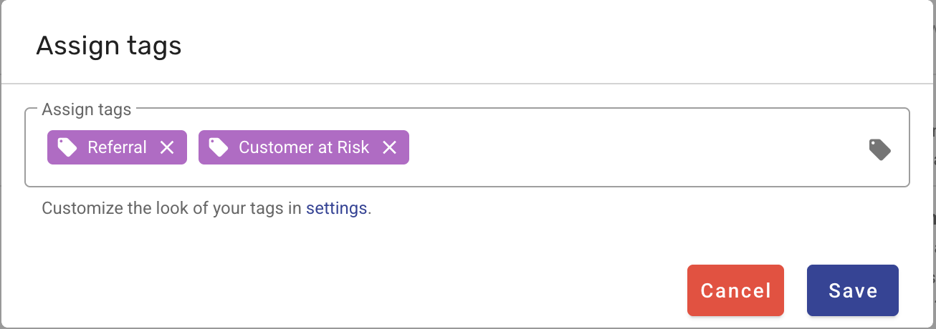Select the Referral chip label text
The height and width of the screenshot is (329, 936).
tap(117, 147)
